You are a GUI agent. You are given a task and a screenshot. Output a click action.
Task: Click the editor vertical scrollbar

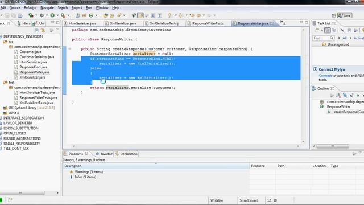coord(303,85)
